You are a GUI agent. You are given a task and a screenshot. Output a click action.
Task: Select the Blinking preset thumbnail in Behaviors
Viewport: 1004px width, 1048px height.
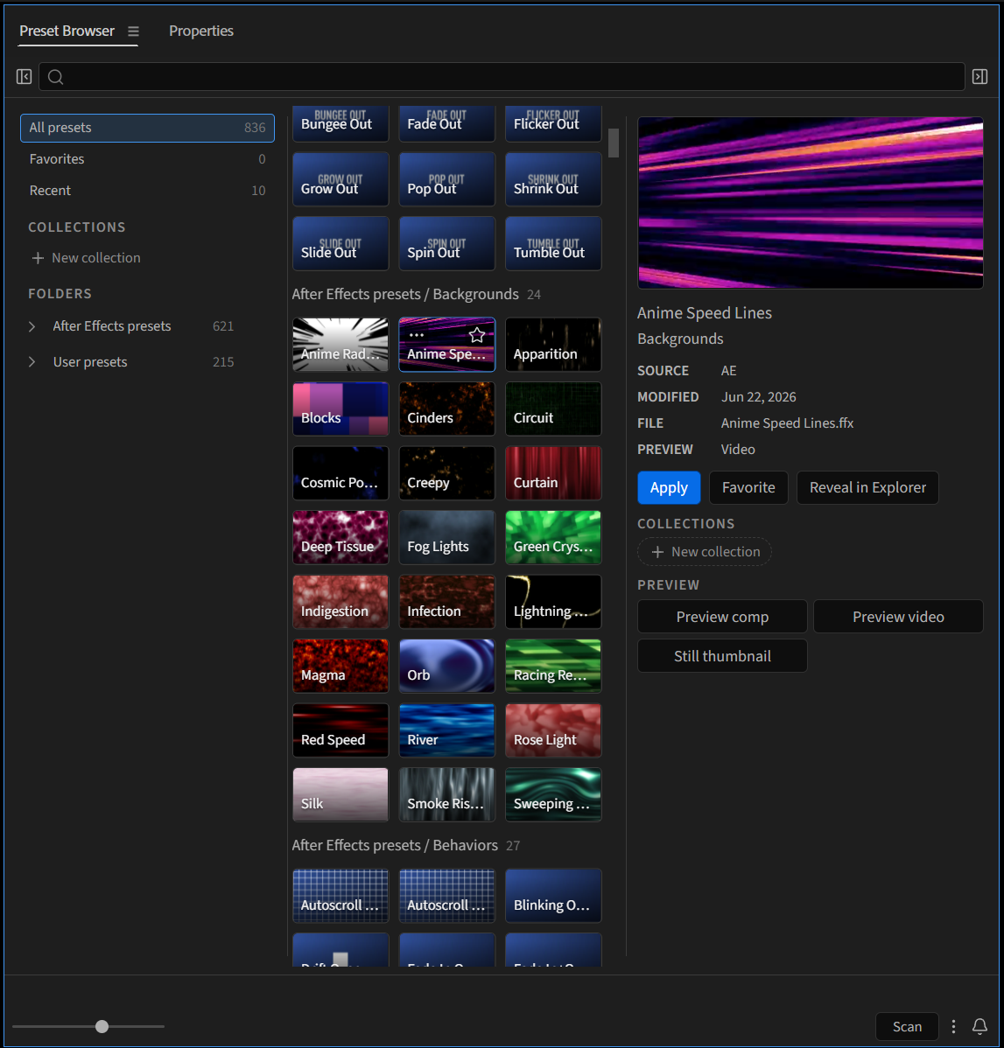(x=553, y=896)
